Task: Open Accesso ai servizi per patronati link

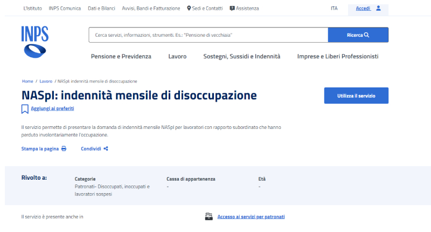Action: [x=251, y=217]
